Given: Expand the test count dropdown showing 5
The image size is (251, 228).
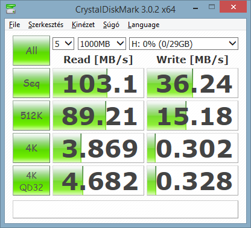Looking at the screenshot, I should tap(63, 43).
